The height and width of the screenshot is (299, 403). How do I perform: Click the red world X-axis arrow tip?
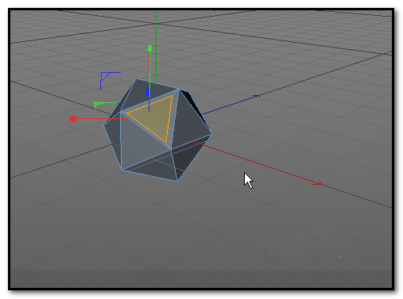(318, 183)
